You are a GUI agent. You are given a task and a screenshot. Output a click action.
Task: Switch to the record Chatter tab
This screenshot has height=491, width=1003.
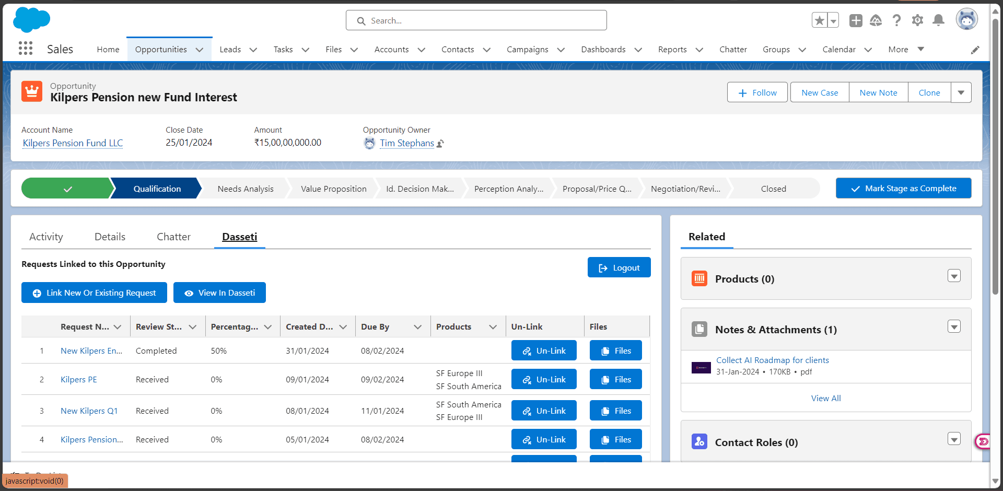click(173, 237)
